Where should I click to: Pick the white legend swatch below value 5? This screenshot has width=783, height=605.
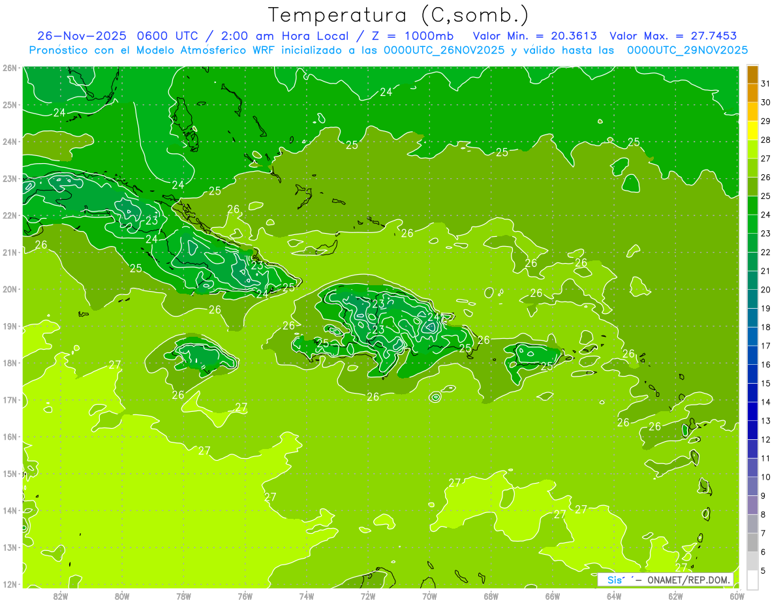(752, 579)
